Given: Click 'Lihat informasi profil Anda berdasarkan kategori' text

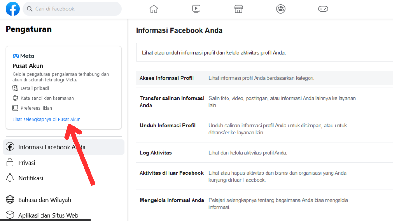Looking at the screenshot, I should pos(262,78).
